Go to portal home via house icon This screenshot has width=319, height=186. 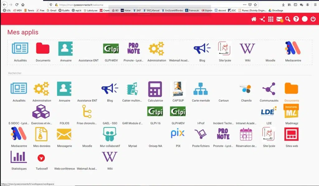(x=254, y=19)
